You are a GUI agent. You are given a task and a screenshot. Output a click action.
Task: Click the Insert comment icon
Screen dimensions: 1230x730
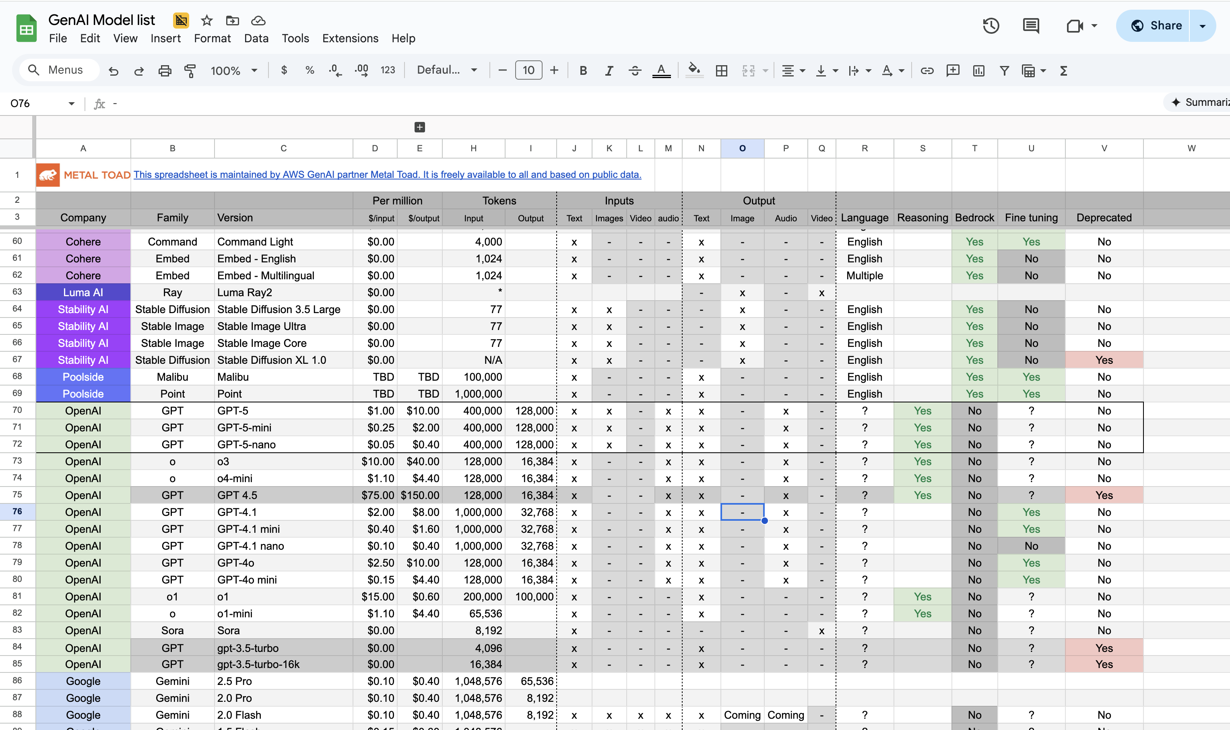953,71
